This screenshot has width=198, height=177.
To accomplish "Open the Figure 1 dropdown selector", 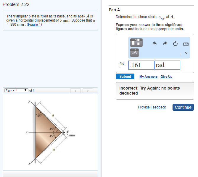I will [16, 90].
